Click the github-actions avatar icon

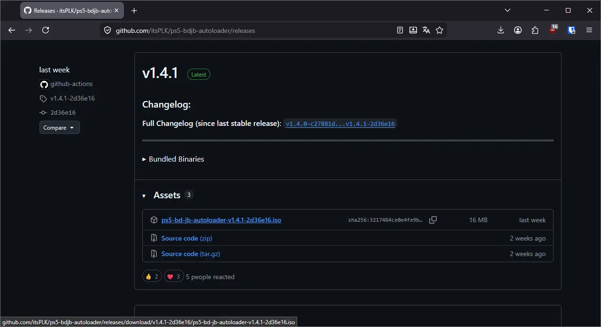point(44,85)
